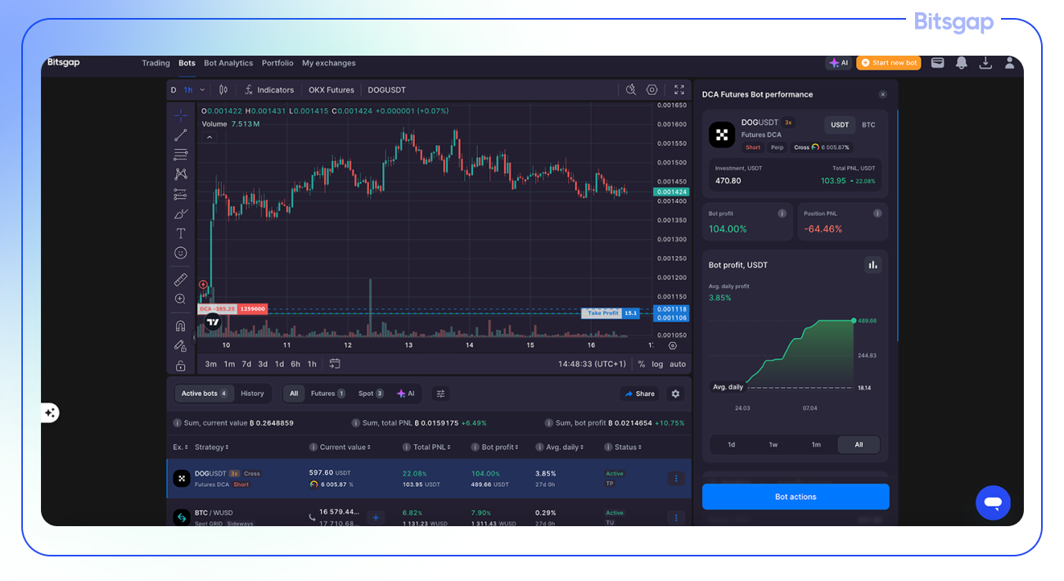Toggle auto scale on chart
The image size is (1064, 581).
click(678, 364)
